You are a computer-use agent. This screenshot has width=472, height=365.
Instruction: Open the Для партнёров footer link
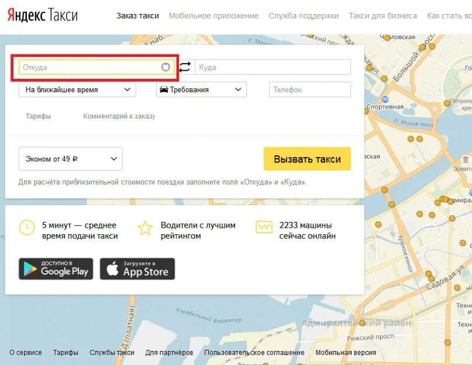click(x=169, y=352)
